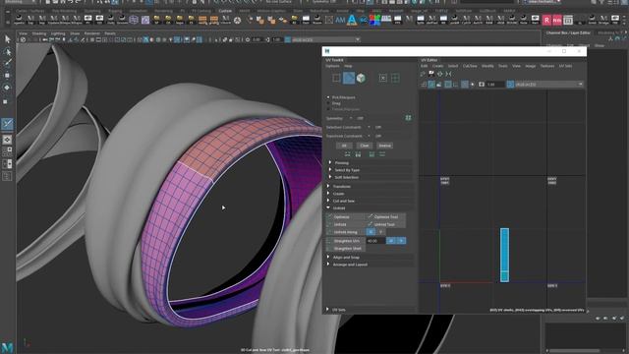Click the Maya logo in bottom-left corner
This screenshot has width=629, height=354.
[7, 347]
